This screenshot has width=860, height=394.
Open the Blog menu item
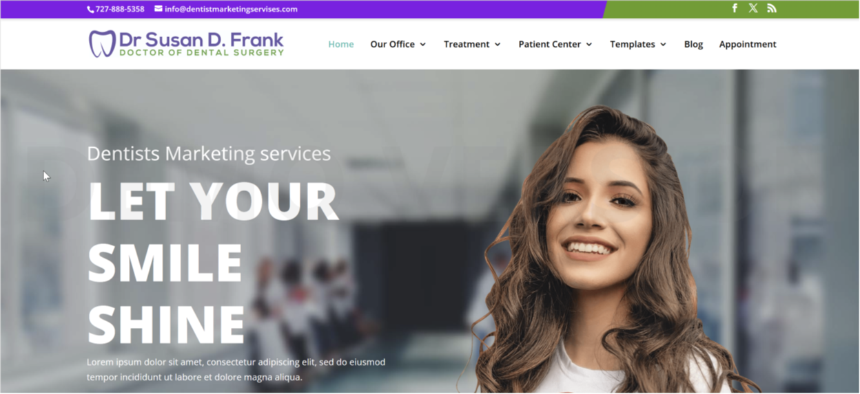[693, 44]
